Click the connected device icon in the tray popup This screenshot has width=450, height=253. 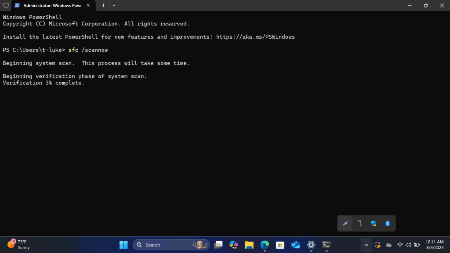(359, 223)
